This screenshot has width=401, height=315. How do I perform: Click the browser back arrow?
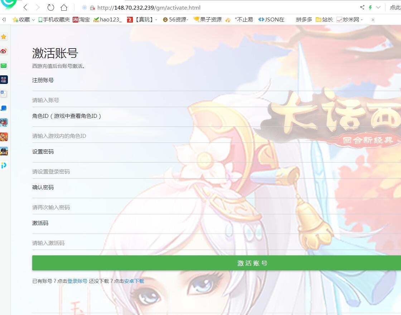point(25,7)
